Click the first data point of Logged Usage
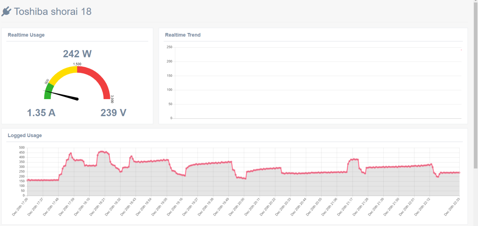 tap(27, 180)
